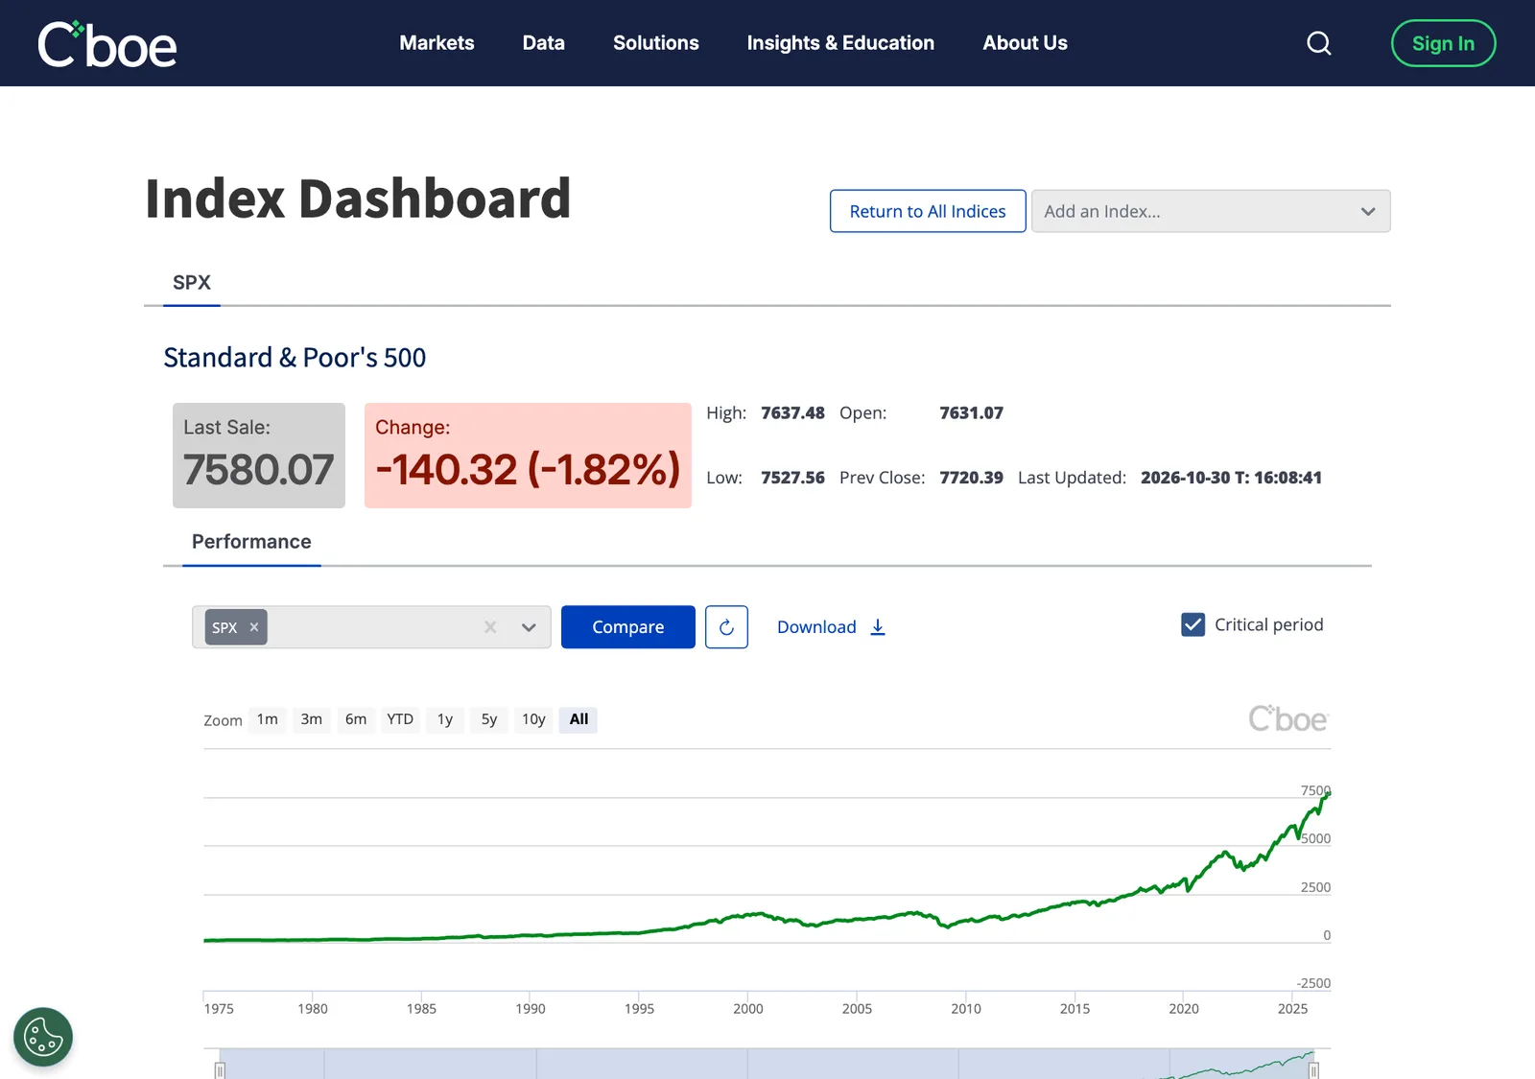Click the Last Updated timestamp
Image resolution: width=1535 pixels, height=1079 pixels.
pos(1231,478)
